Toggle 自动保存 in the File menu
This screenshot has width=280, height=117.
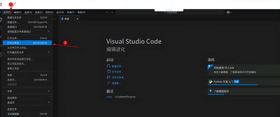pyautogui.click(x=12, y=98)
